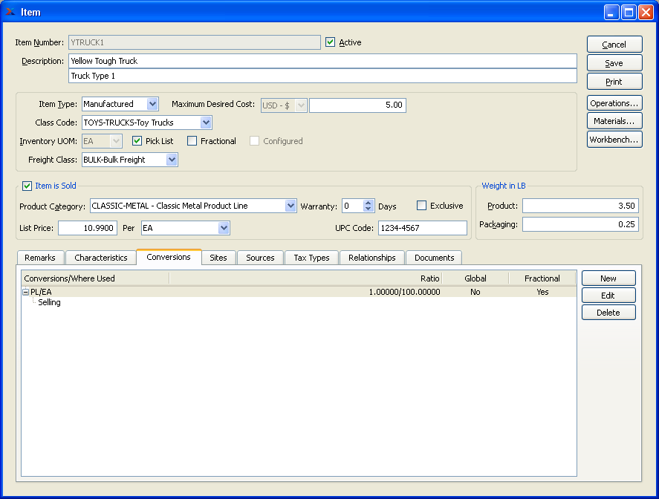Open the Tax Types tab
The image size is (659, 499).
[311, 258]
